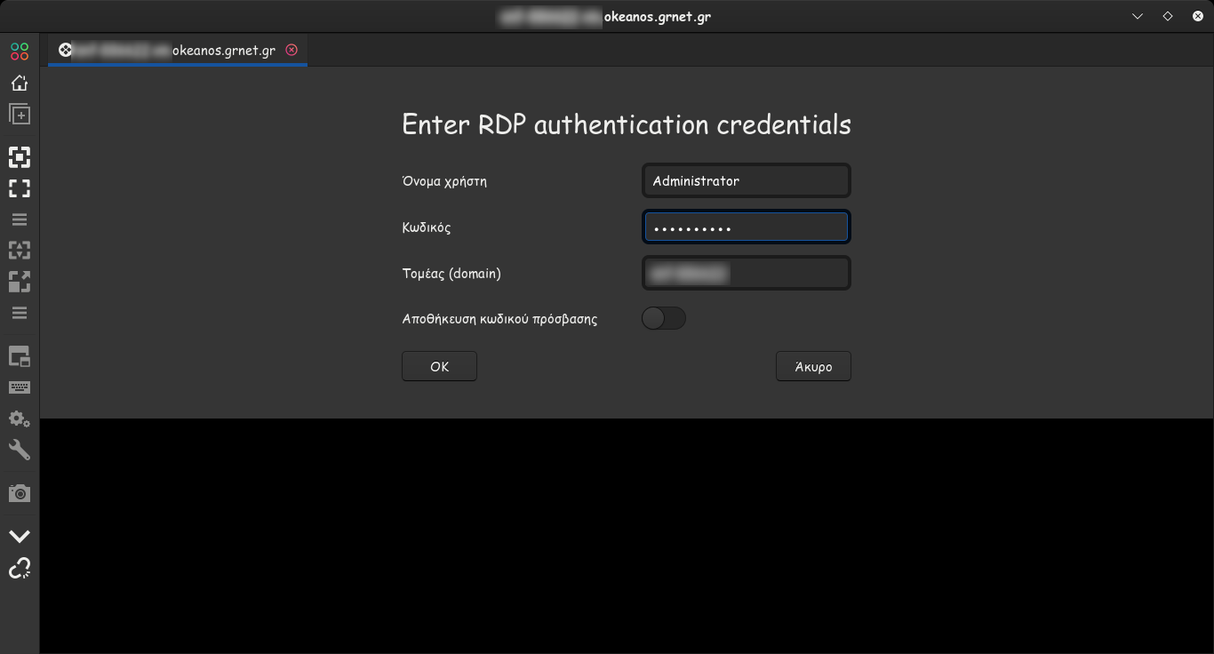Click the Όνομα χρήστη field containing Administrator
The image size is (1214, 654).
[747, 180]
